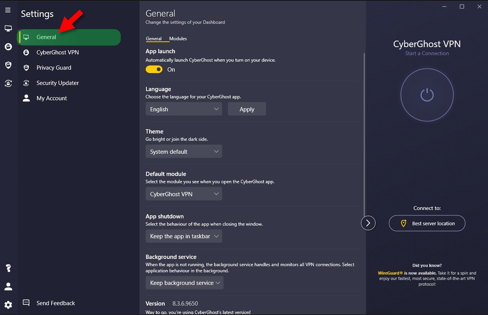Open the hamburger menu icon
The width and height of the screenshot is (488, 315).
click(8, 10)
